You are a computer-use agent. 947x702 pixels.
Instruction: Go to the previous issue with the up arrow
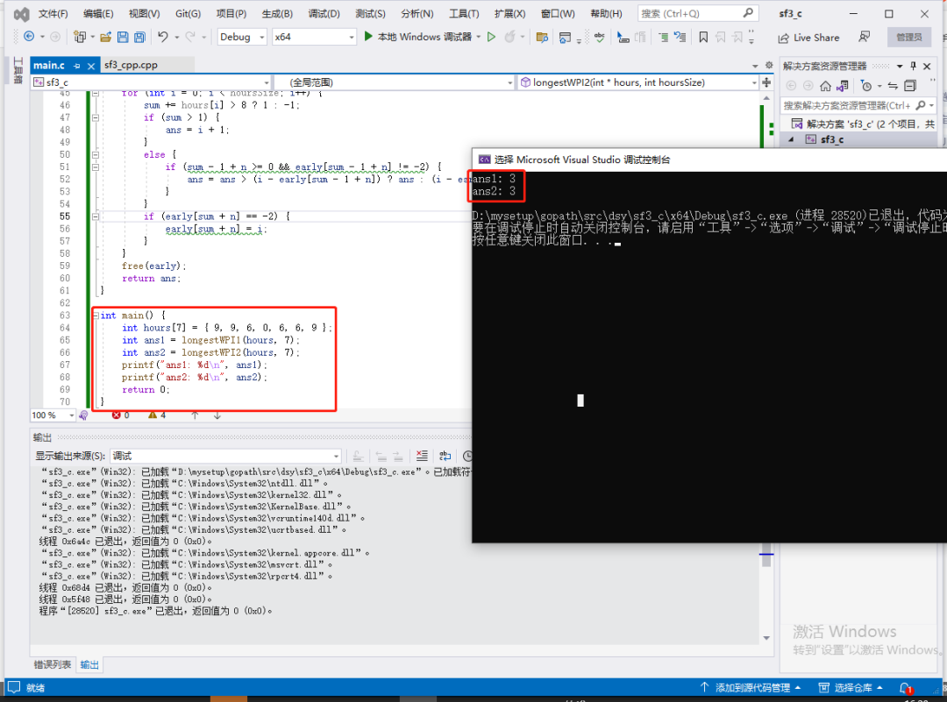tap(195, 415)
